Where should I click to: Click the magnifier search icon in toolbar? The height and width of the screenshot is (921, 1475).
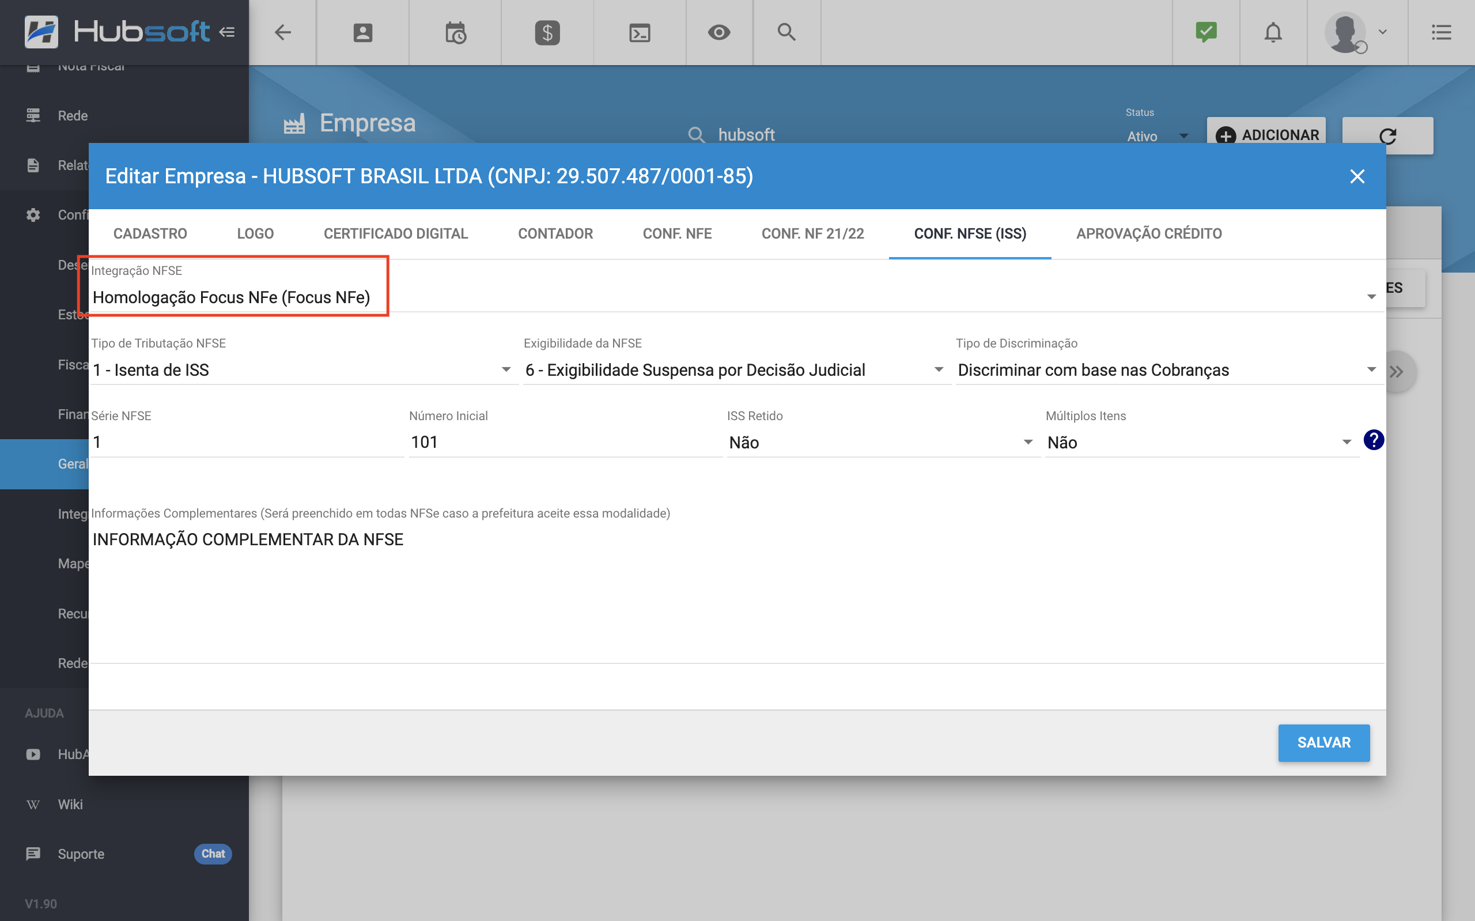786,32
